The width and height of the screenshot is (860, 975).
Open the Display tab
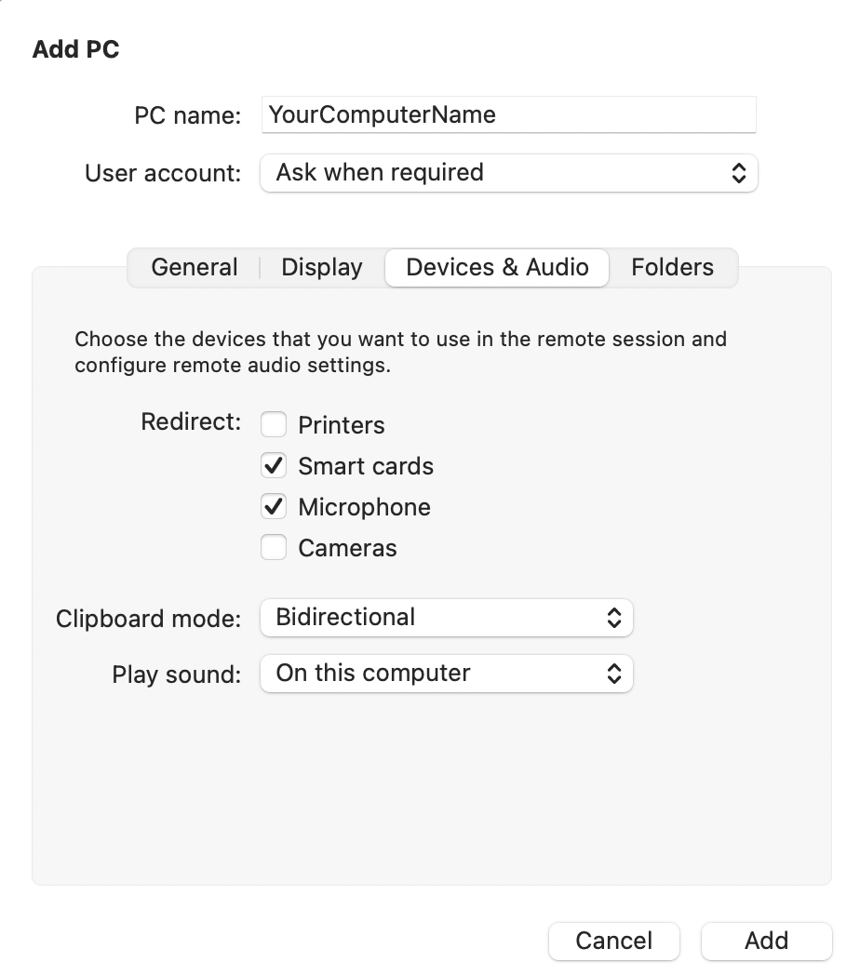[322, 268]
